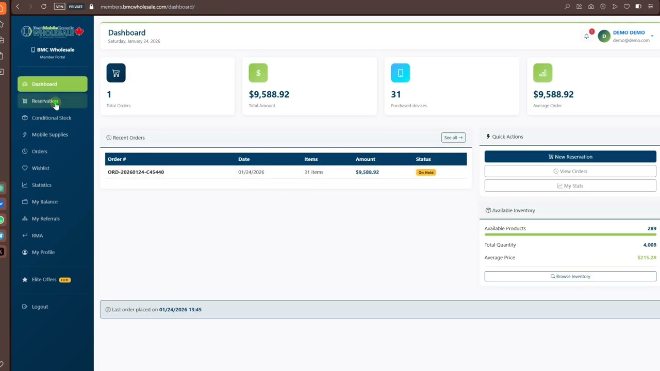Expand the DEMO DEMO account dropdown arrow

point(652,36)
